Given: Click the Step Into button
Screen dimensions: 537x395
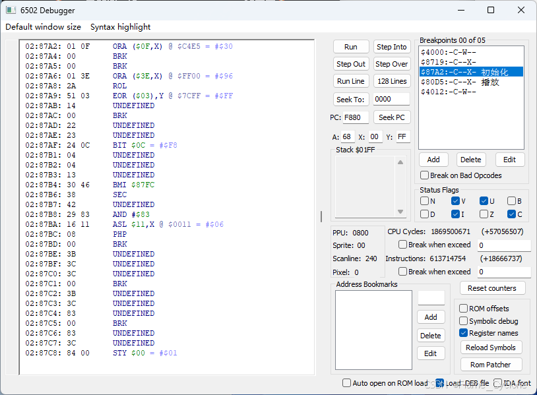Looking at the screenshot, I should [391, 47].
